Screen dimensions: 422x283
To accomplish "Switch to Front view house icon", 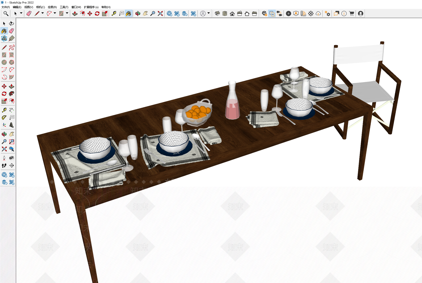I will (232, 13).
